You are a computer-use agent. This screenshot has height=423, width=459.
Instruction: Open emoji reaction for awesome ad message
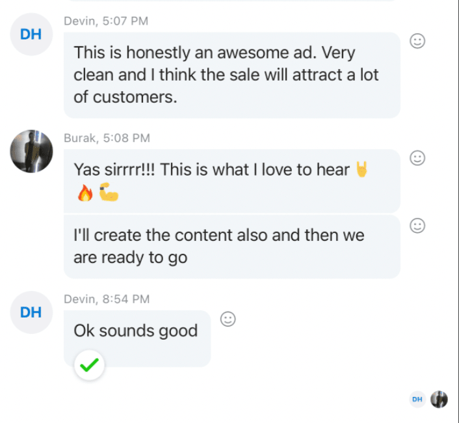417,41
